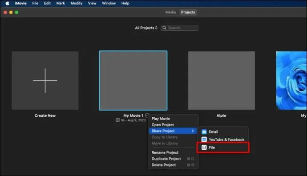
Task: Switch to the Projects tab
Action: [x=188, y=12]
